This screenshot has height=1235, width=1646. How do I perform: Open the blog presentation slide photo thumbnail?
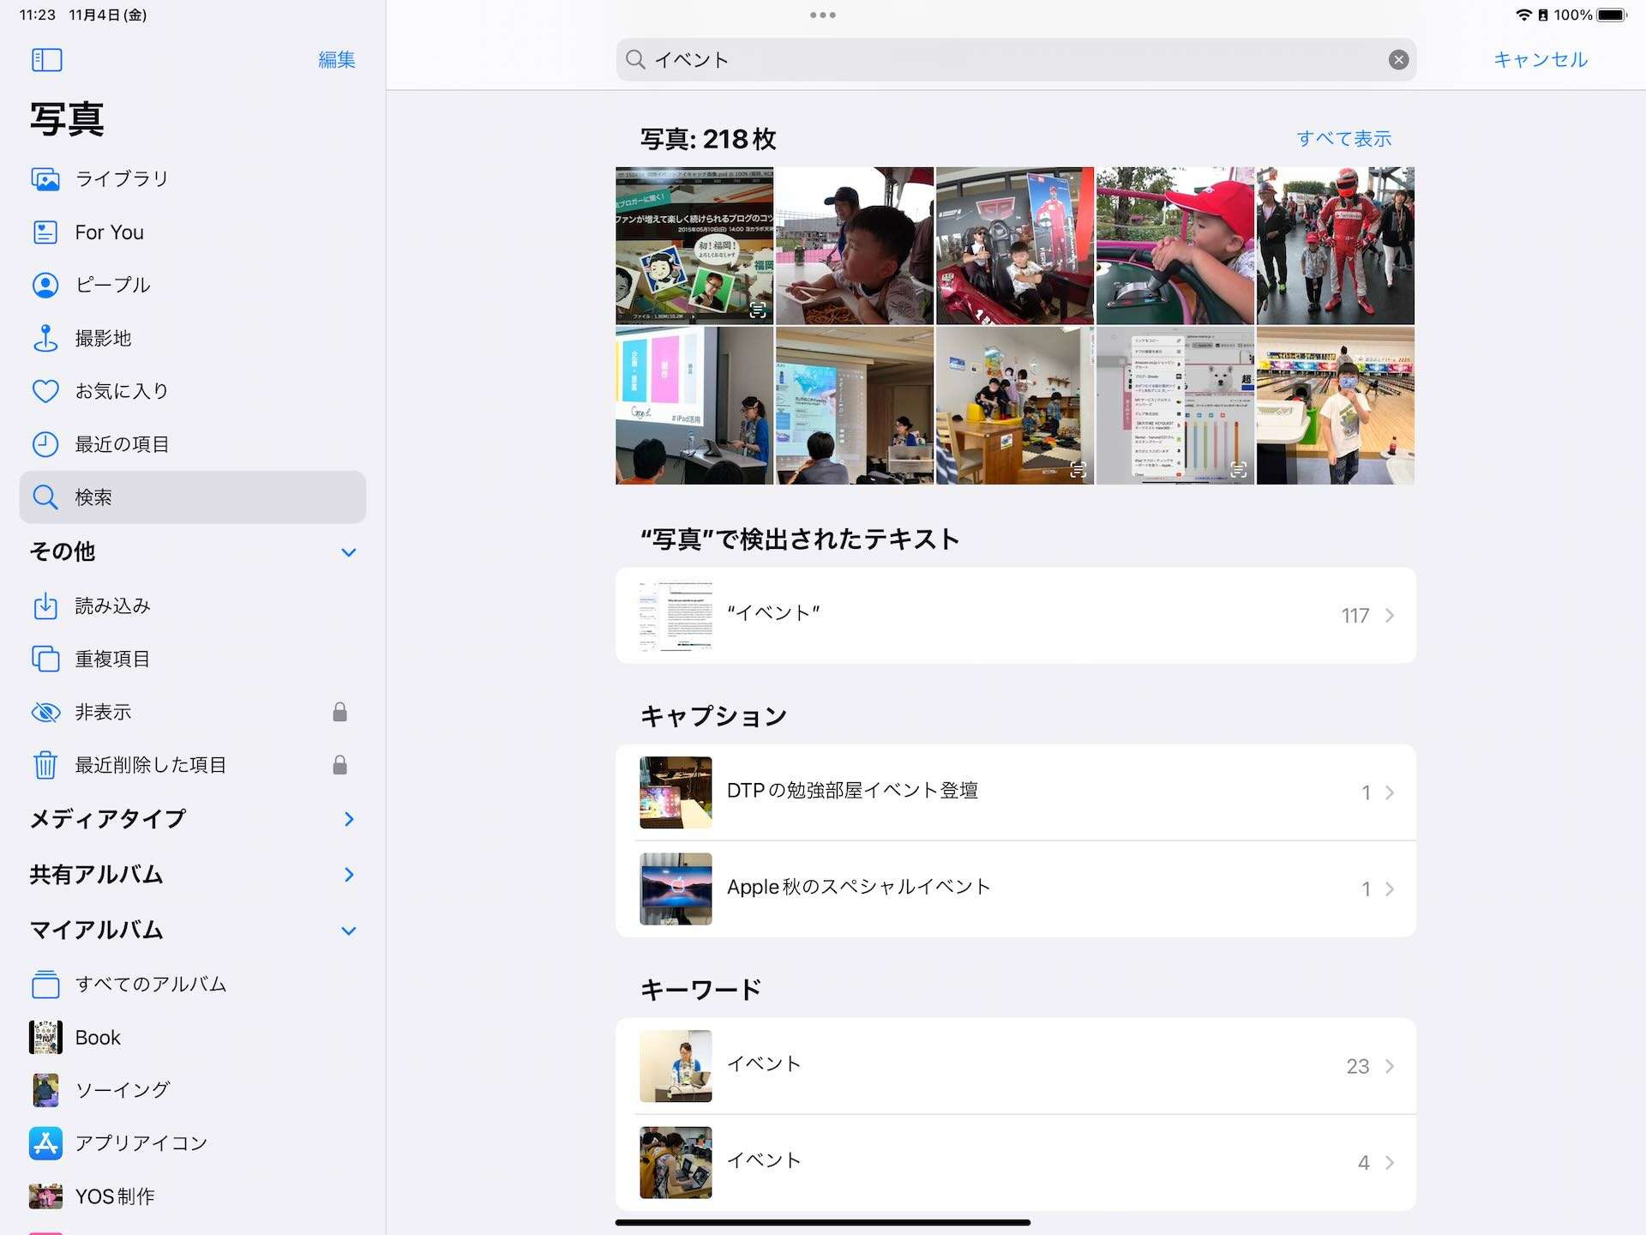[x=694, y=245]
